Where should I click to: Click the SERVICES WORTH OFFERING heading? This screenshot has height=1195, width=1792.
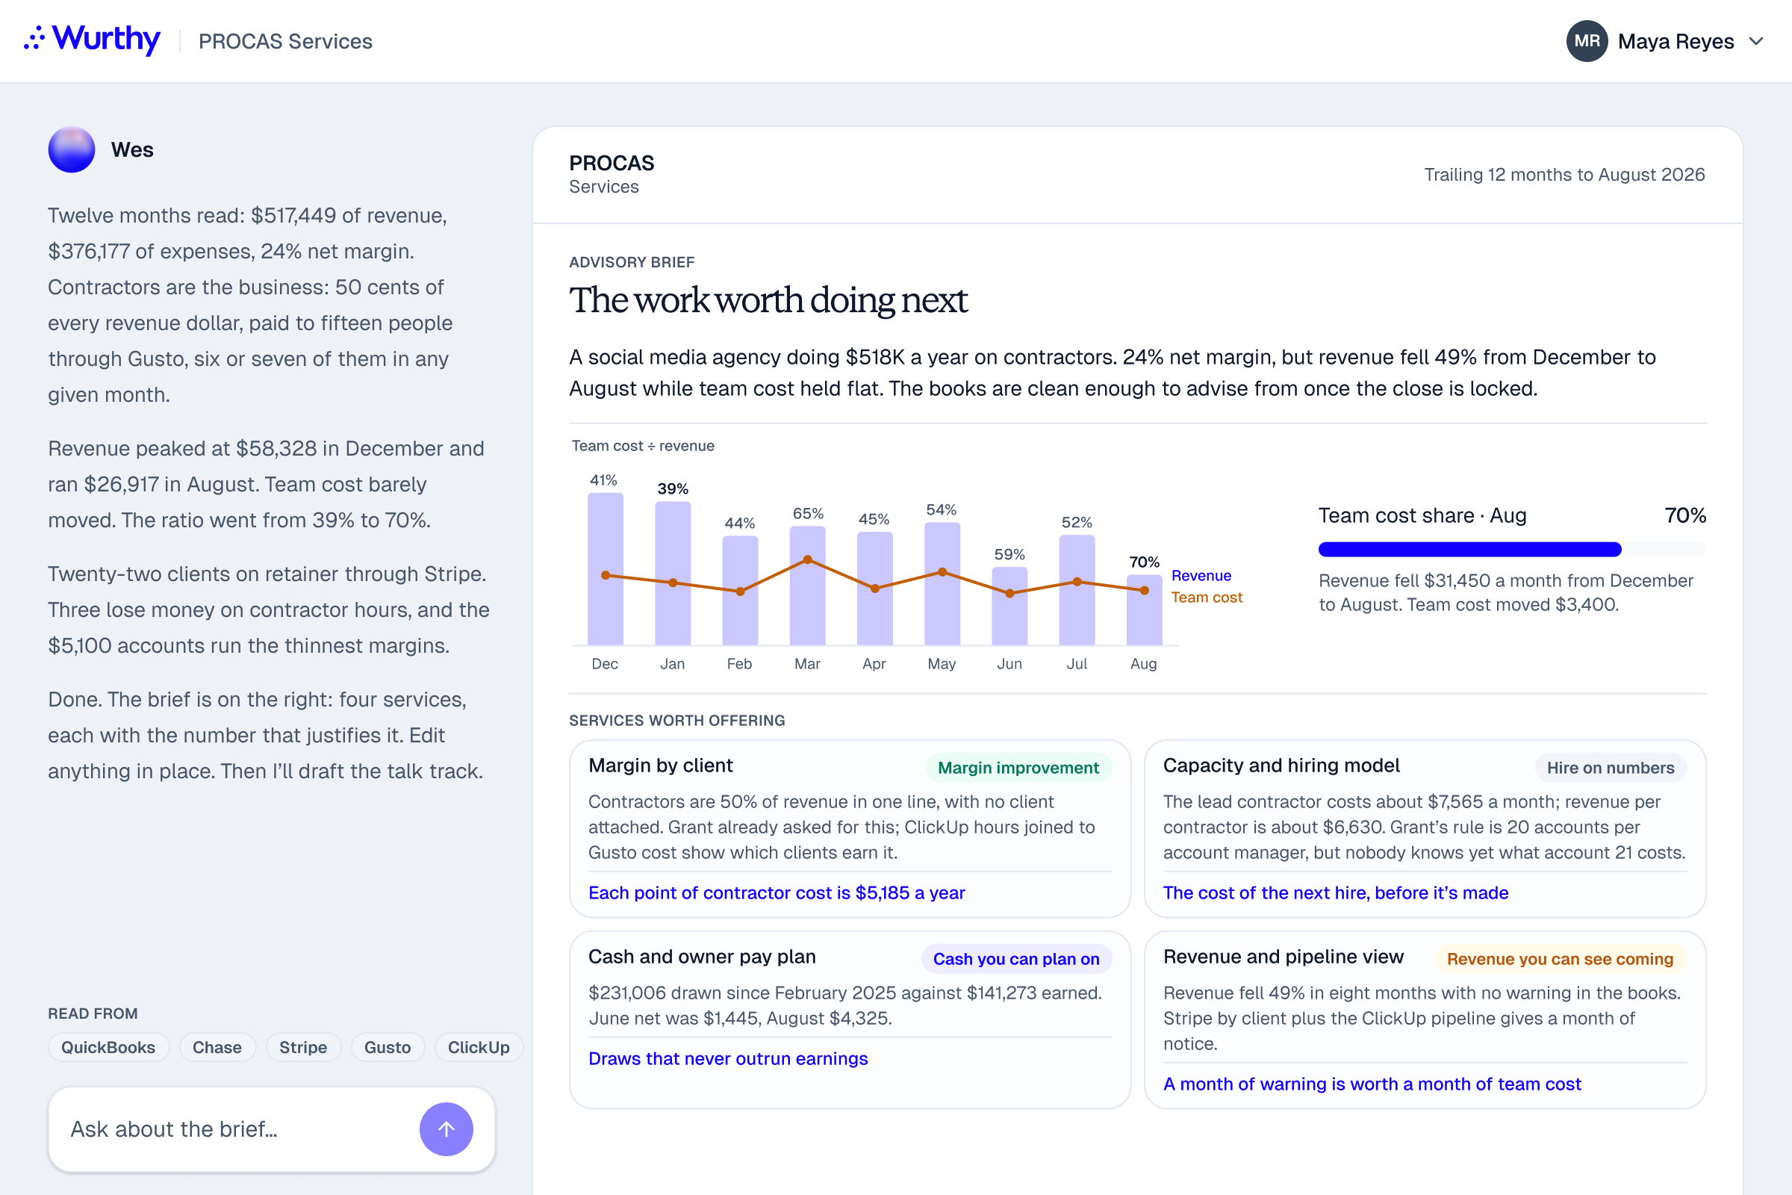point(676,720)
